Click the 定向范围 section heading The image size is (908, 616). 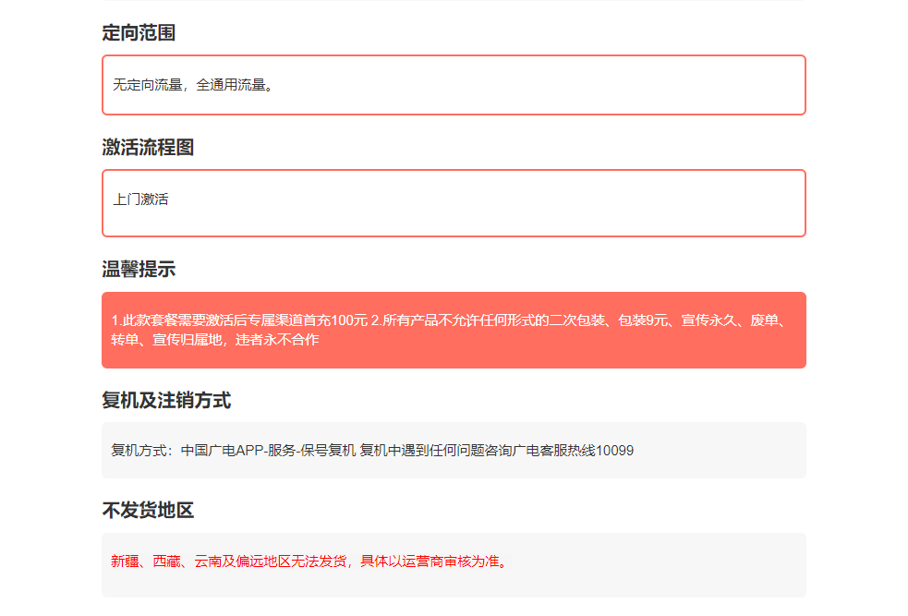[x=139, y=33]
